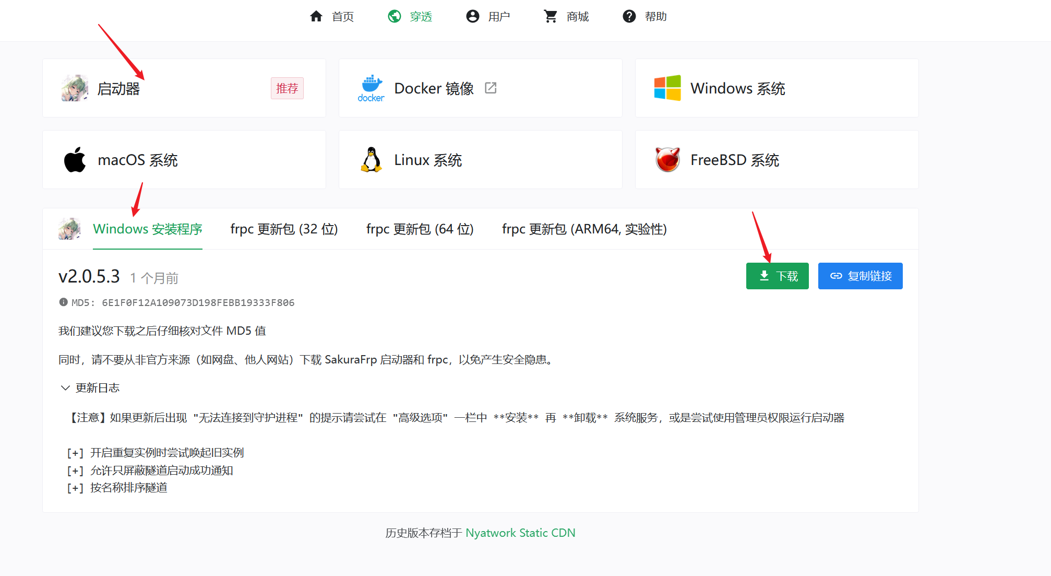Click the user account icon

pos(473,16)
